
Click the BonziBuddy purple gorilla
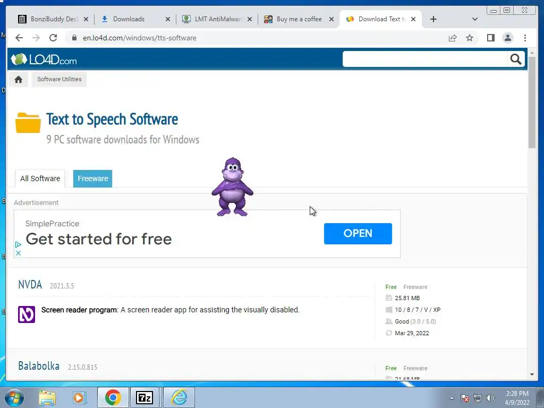(233, 187)
